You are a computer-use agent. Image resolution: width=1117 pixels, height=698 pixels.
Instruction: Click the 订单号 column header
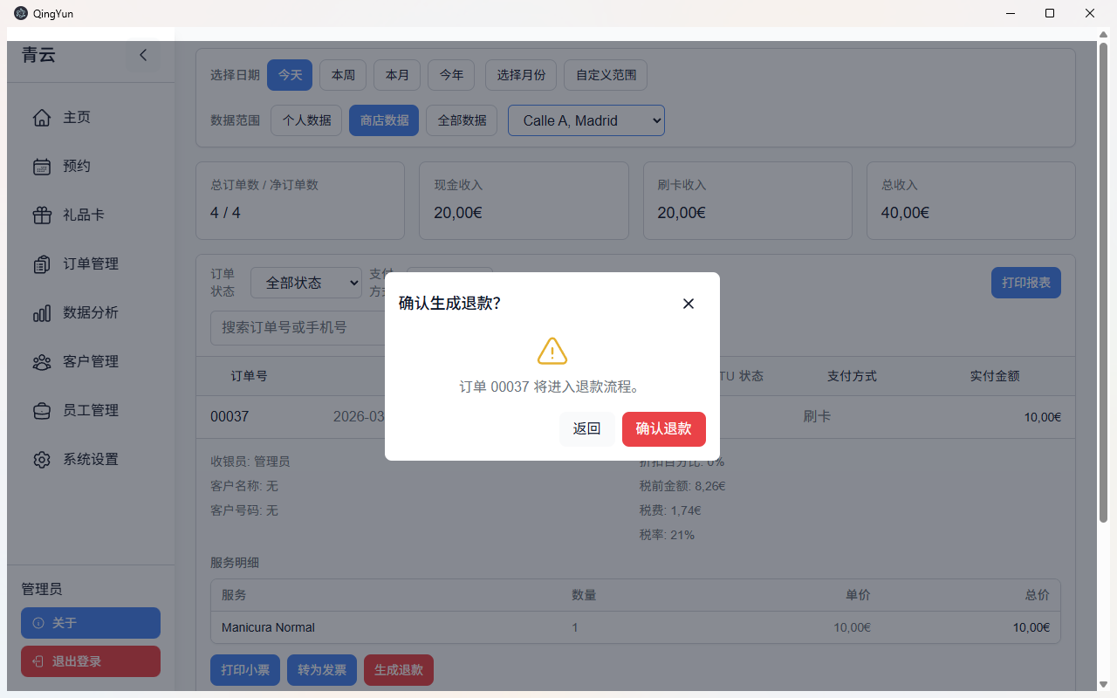pos(249,376)
